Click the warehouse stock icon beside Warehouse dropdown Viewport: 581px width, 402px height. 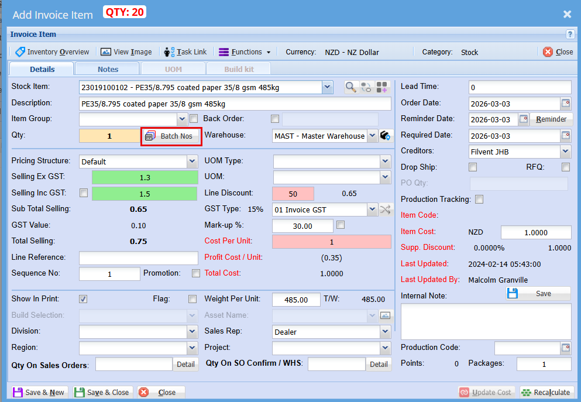click(x=385, y=136)
